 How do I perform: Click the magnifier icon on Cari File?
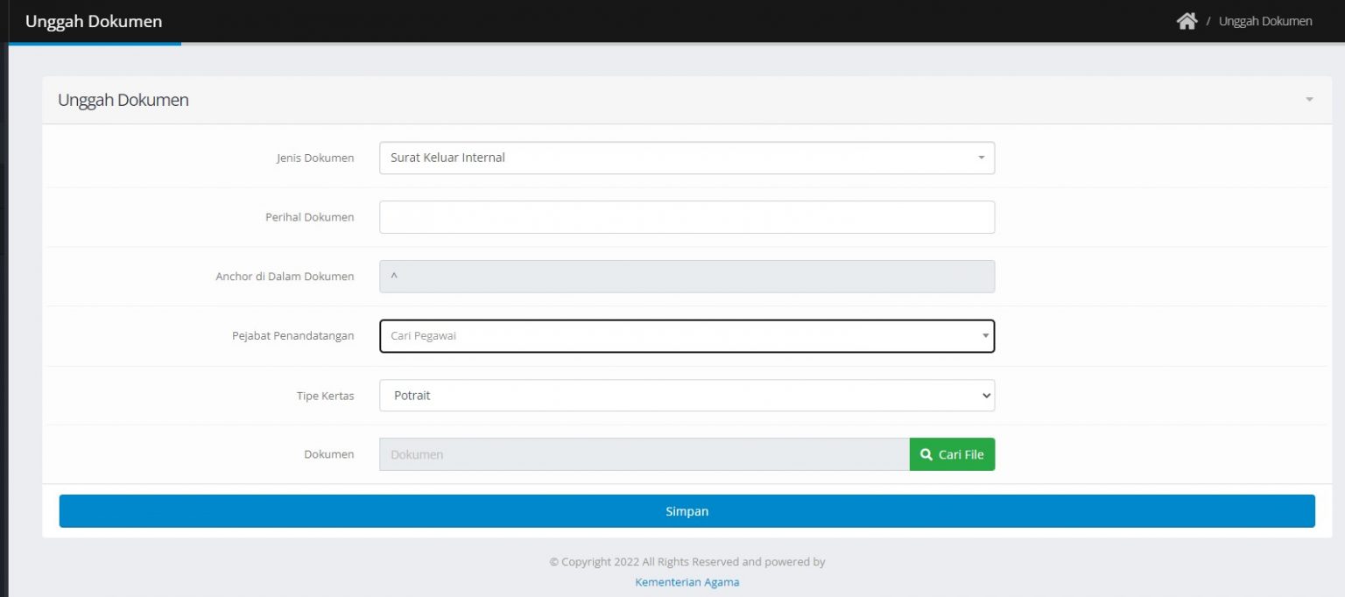926,454
